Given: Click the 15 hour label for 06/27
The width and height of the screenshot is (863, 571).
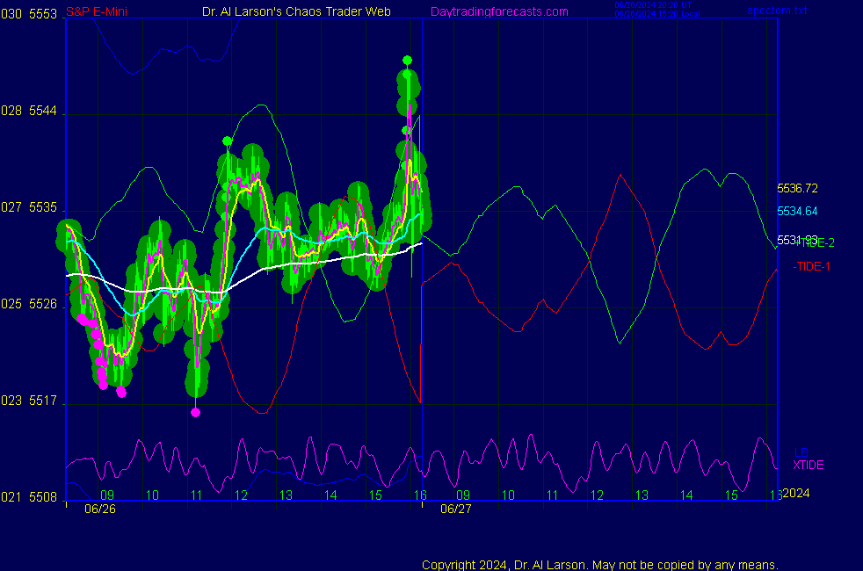Looking at the screenshot, I should pyautogui.click(x=731, y=495).
